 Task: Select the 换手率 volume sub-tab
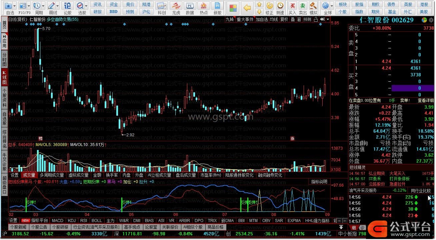pyautogui.click(x=112, y=175)
